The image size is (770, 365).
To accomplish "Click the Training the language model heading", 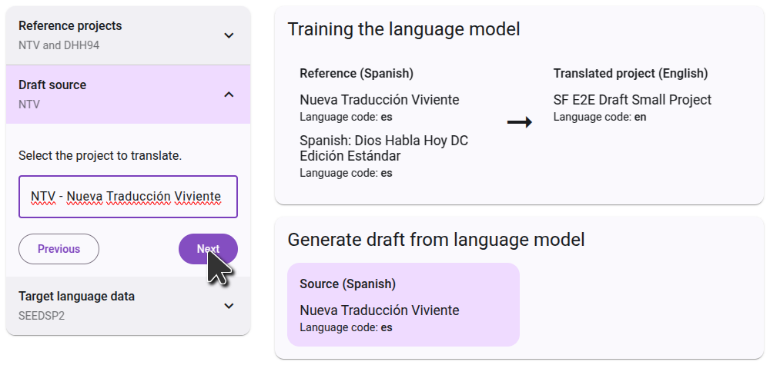I will [403, 29].
